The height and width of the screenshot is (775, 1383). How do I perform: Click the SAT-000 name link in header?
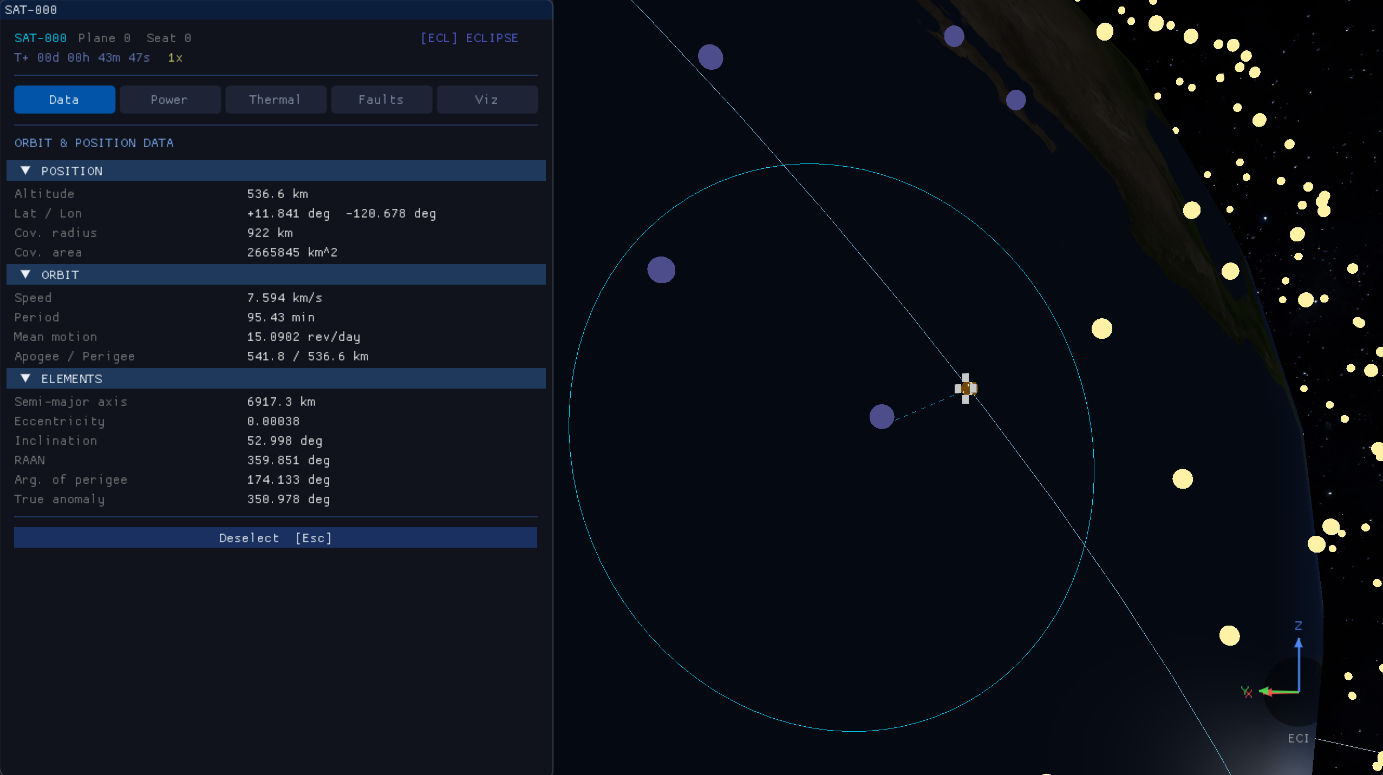coord(41,38)
